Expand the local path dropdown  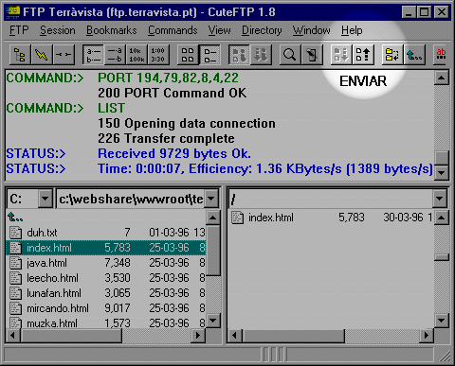pyautogui.click(x=211, y=199)
